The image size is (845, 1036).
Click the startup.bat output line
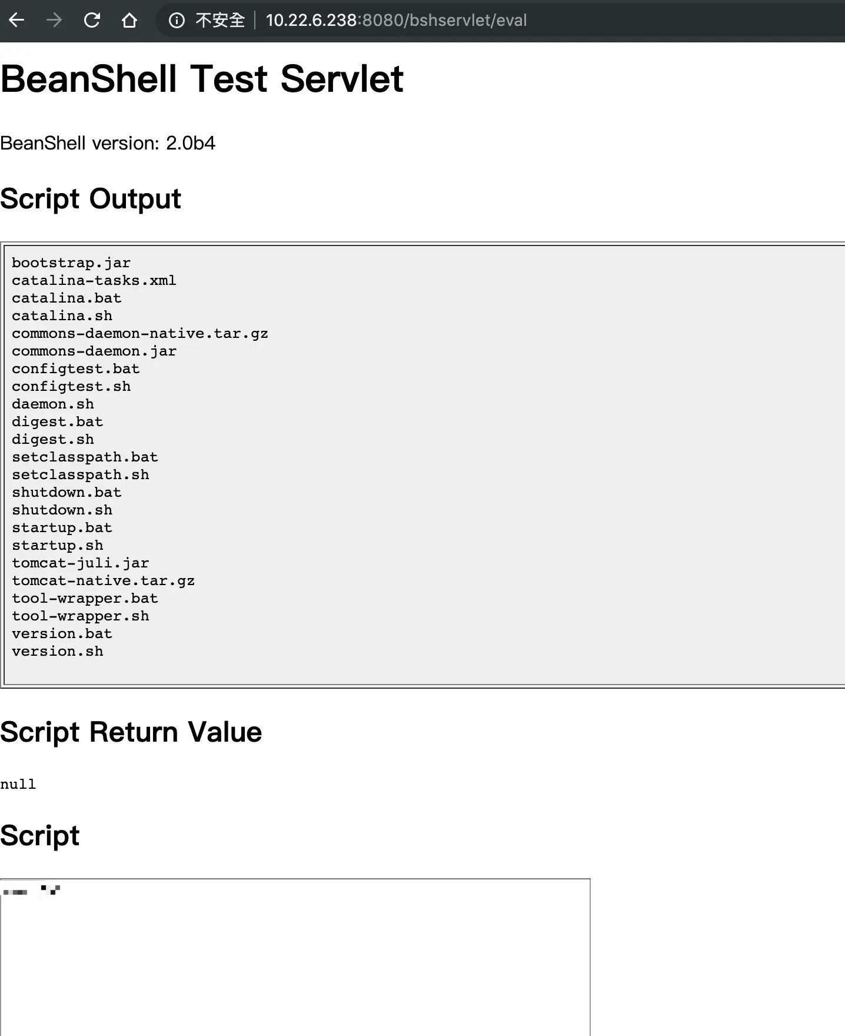(62, 528)
